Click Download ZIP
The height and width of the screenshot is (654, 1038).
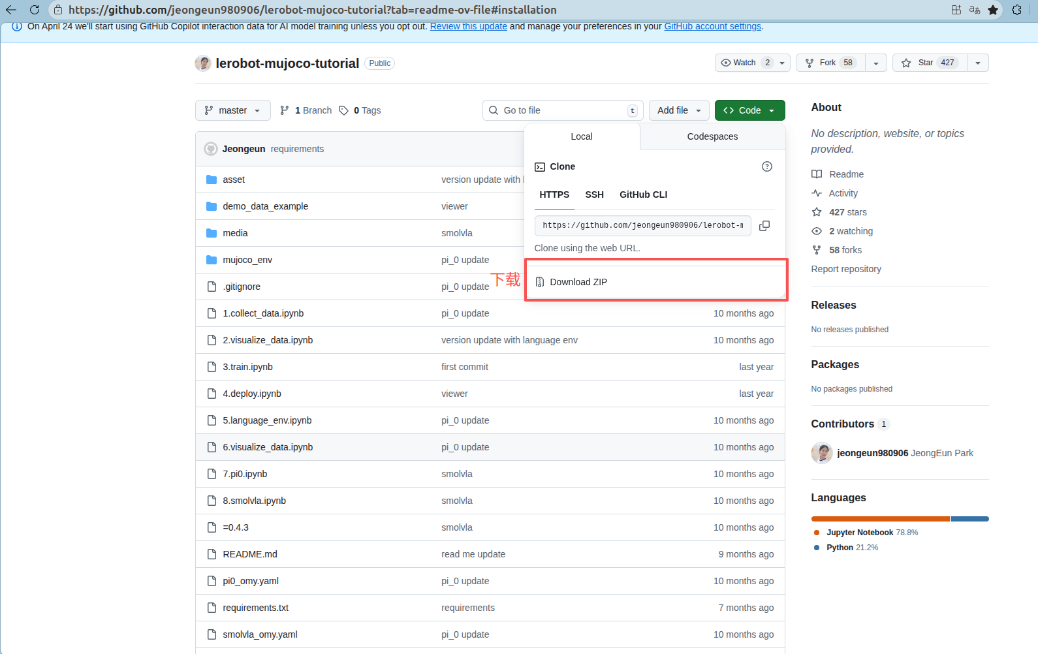pos(655,282)
